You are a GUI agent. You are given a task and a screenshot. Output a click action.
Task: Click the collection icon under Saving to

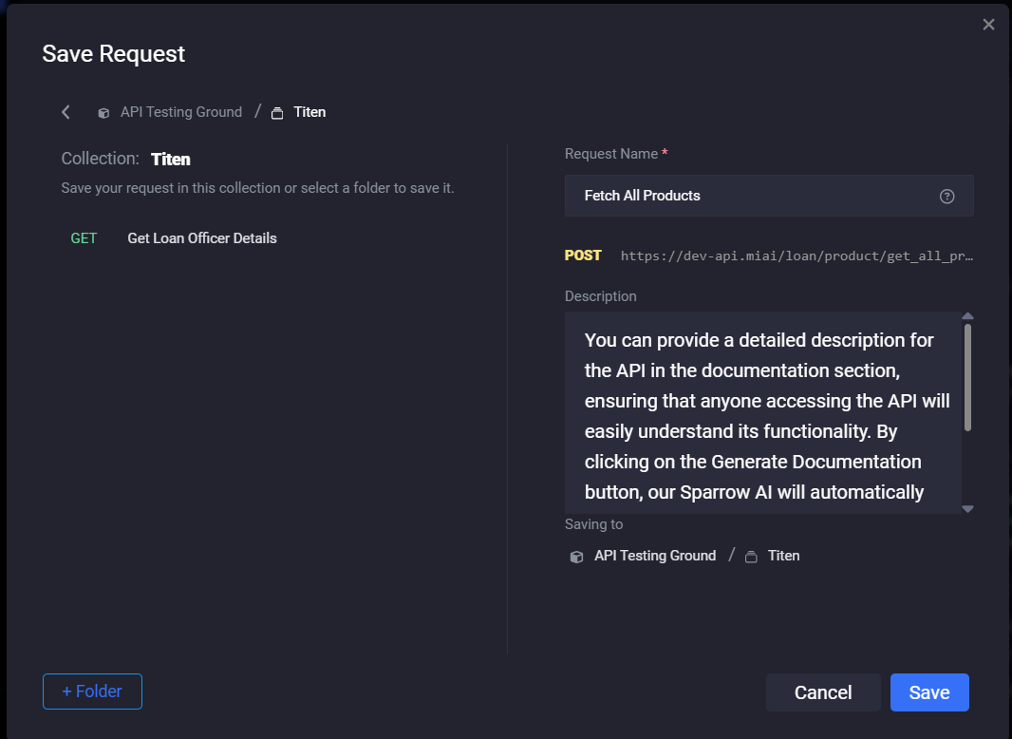click(751, 557)
